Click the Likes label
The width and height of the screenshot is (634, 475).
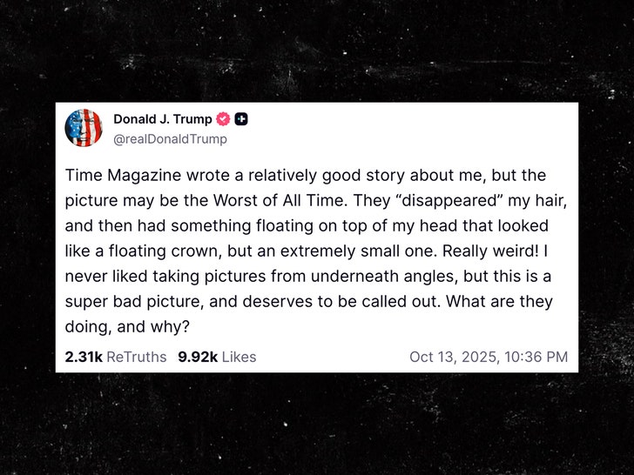pos(239,357)
